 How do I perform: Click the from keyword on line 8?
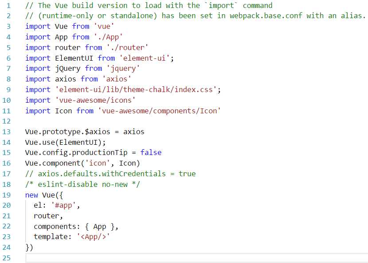point(89,79)
